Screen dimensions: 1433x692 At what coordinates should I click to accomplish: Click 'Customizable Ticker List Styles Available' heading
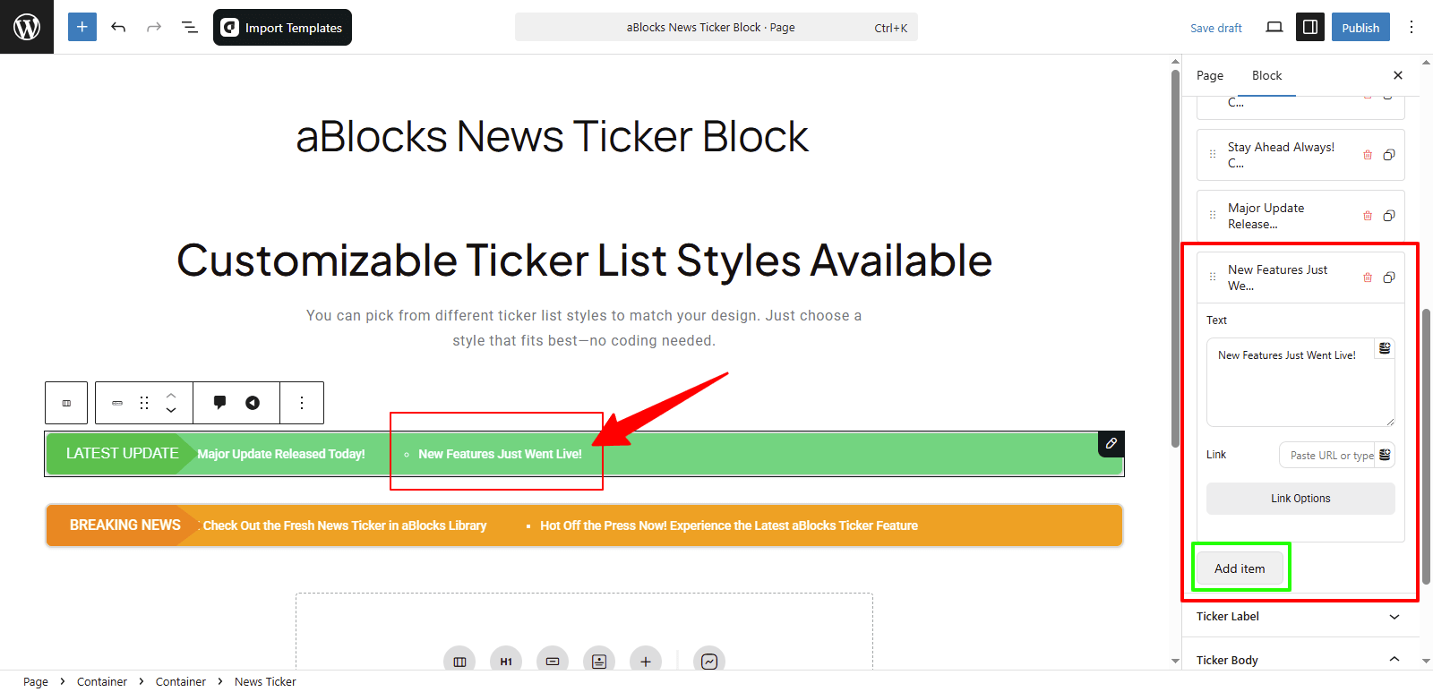click(584, 261)
